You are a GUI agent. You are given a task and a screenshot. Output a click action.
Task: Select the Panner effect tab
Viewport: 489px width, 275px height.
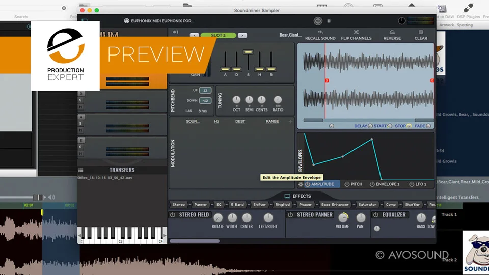201,205
